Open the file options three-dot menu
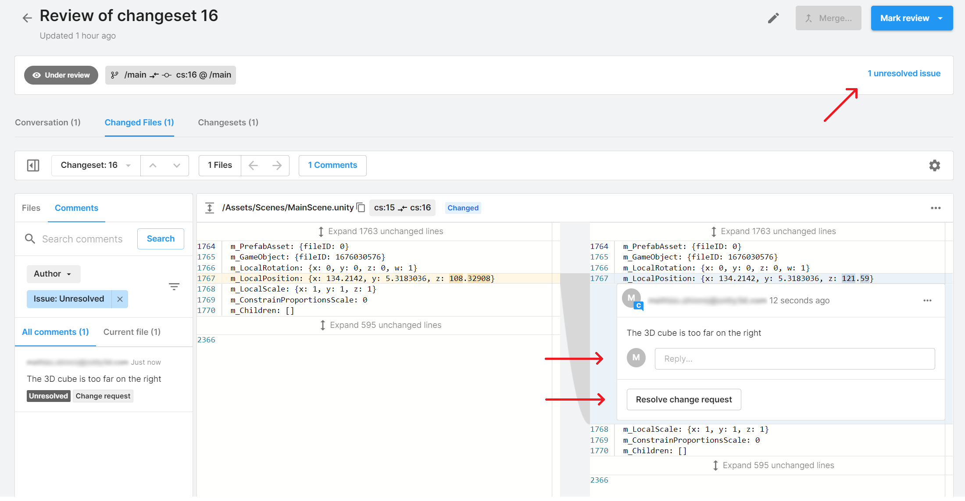 pos(936,208)
